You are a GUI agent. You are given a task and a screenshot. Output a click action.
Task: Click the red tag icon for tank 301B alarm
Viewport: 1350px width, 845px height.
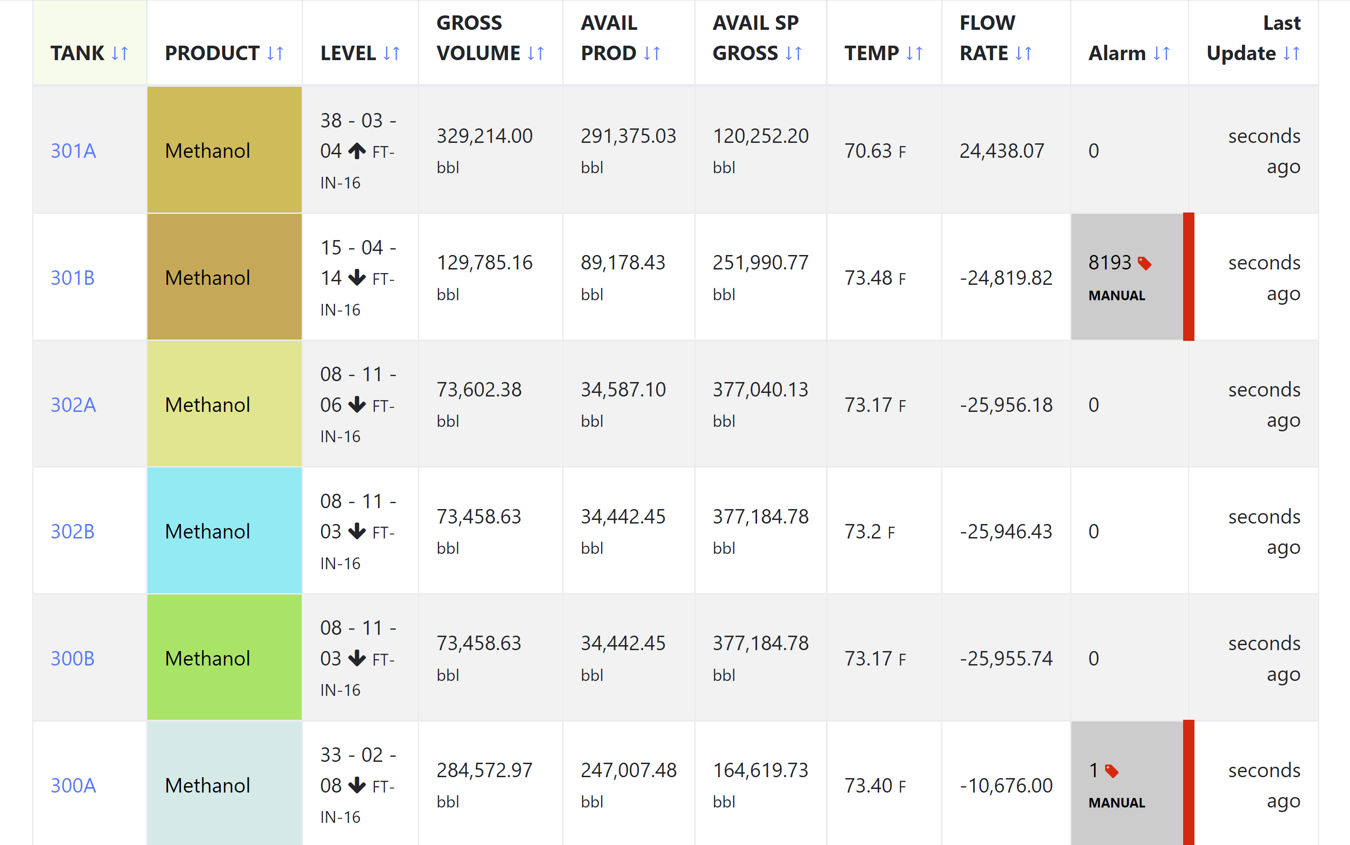coord(1144,263)
